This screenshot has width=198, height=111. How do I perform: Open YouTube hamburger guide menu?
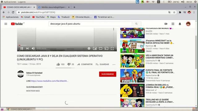(x=6, y=24)
